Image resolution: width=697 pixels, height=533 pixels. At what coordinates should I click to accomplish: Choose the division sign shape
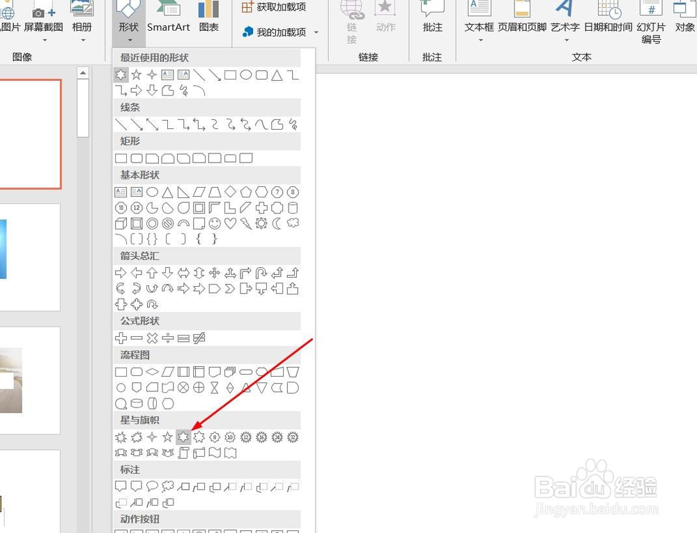click(167, 338)
